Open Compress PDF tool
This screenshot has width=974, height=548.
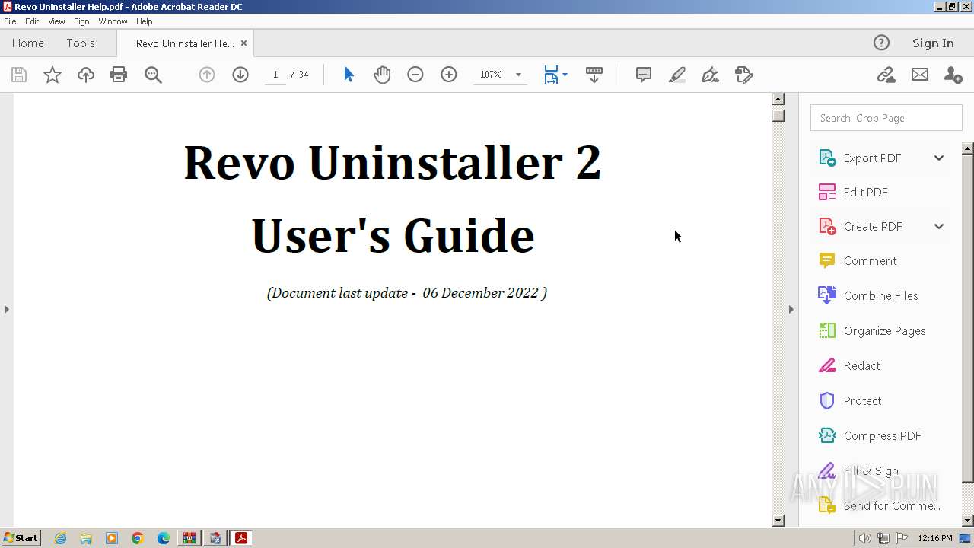(882, 435)
